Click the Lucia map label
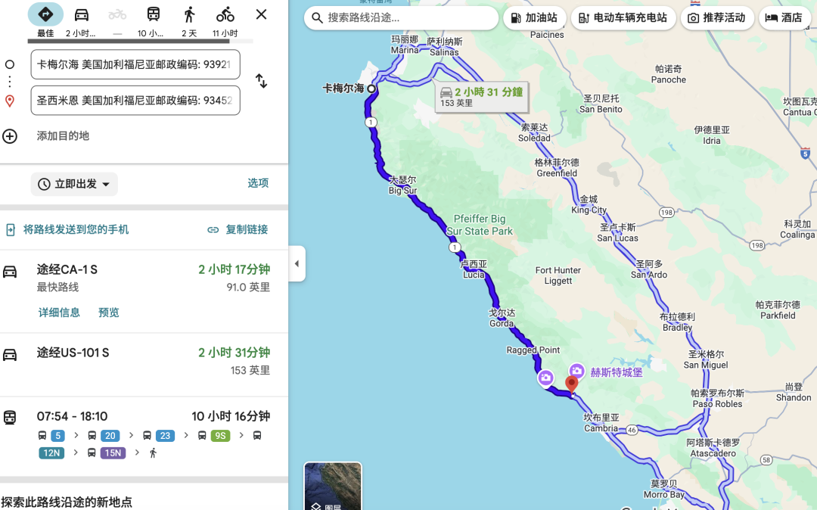 [x=474, y=269]
